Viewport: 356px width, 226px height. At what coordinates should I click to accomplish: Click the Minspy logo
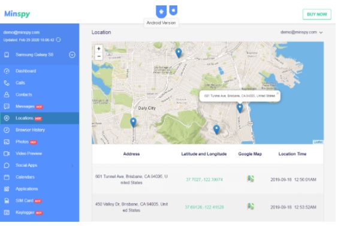click(17, 14)
